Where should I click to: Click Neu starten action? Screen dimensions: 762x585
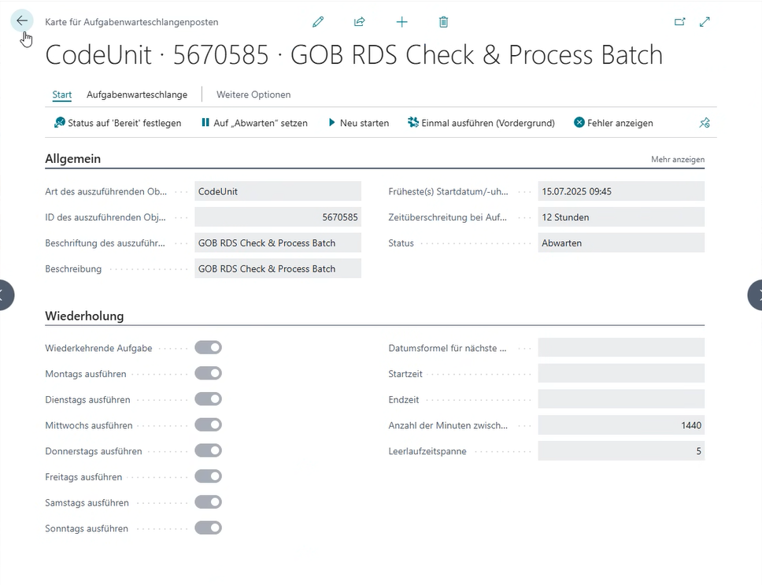click(x=359, y=123)
